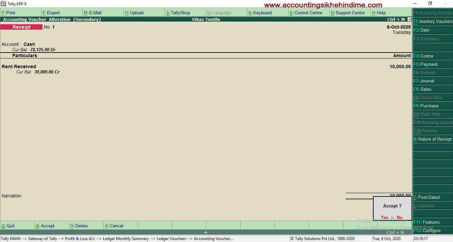Screen dimensions: 453x242
Task: Click the Amount column header
Action: click(x=402, y=56)
